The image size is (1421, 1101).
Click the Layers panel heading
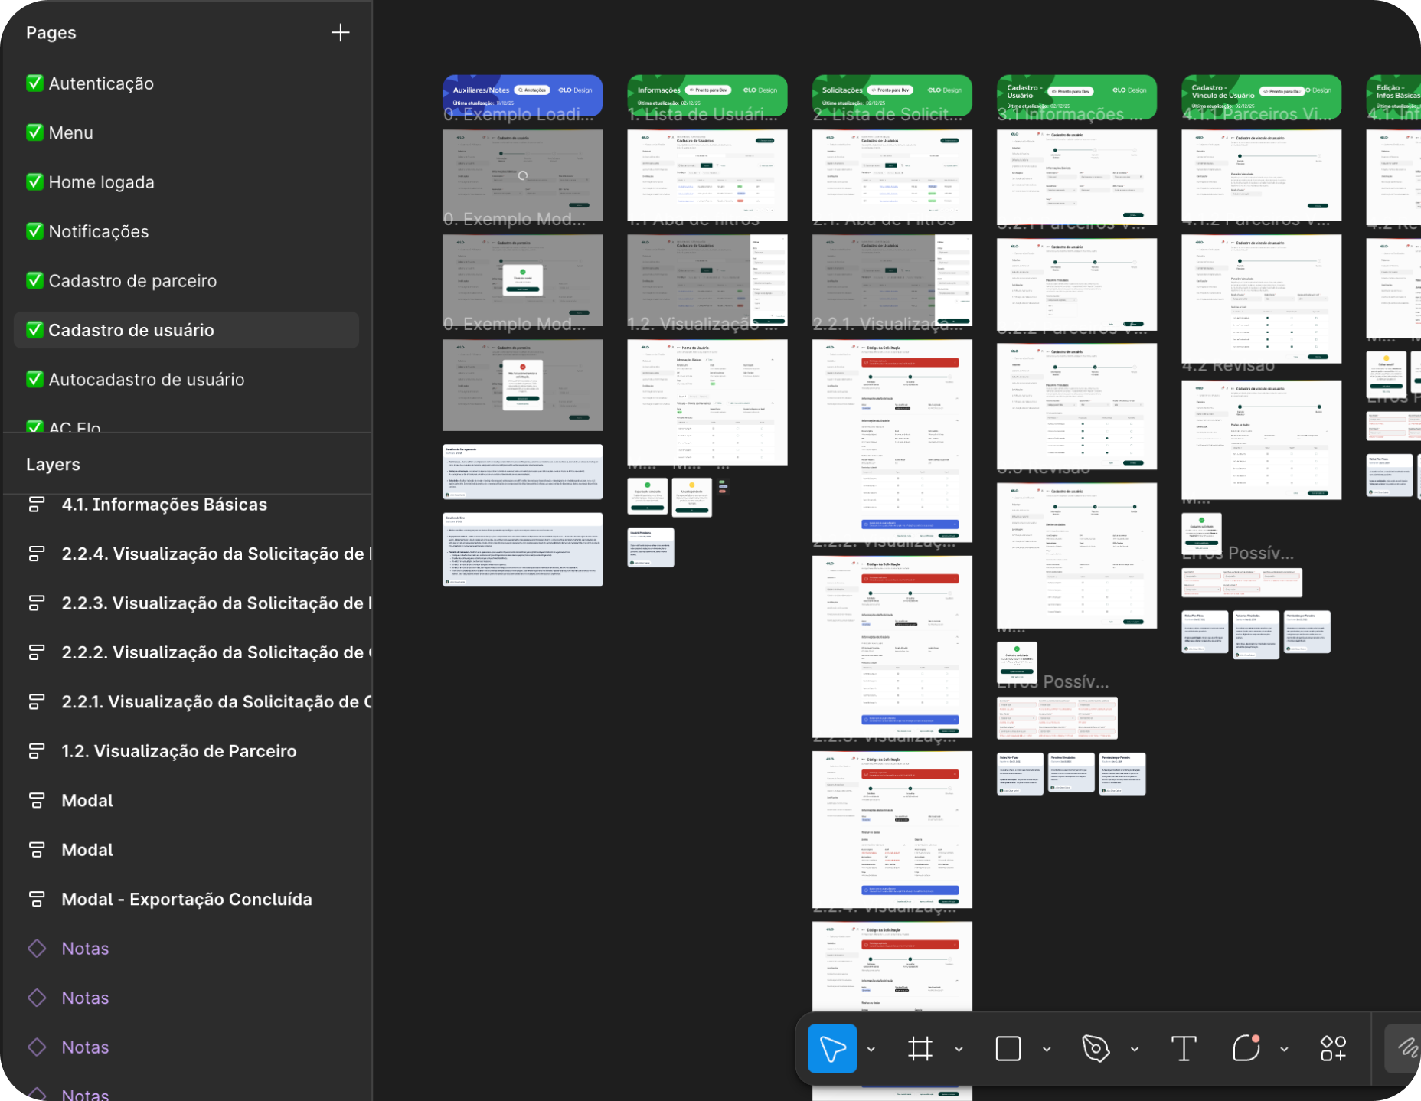(x=53, y=465)
